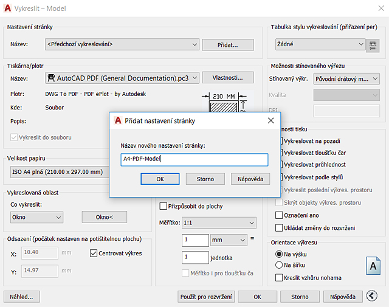
Task: Enable Ukládat změny do rozvržení checkbox
Action: [279, 228]
